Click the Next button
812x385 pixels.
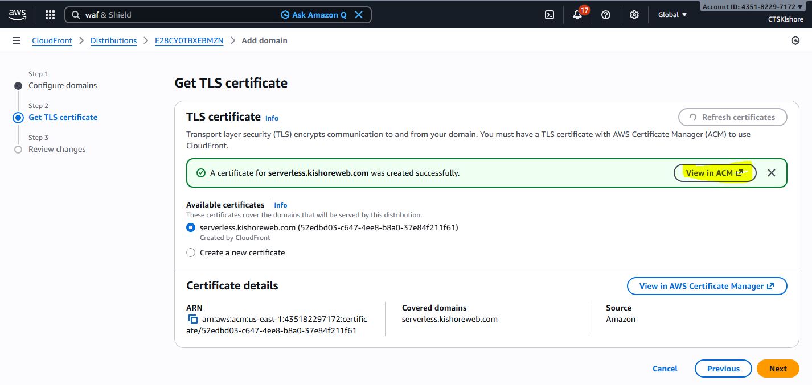point(778,369)
